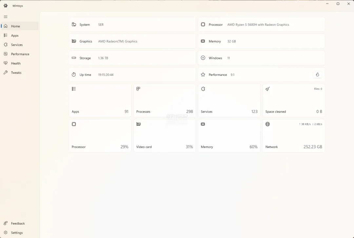
Task: Click the Graphics card icon in info row
Action: pos(74,41)
